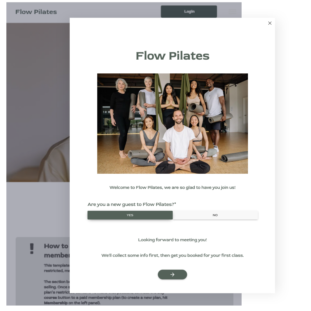
Task: Click the Login button in header
Action: point(189,12)
